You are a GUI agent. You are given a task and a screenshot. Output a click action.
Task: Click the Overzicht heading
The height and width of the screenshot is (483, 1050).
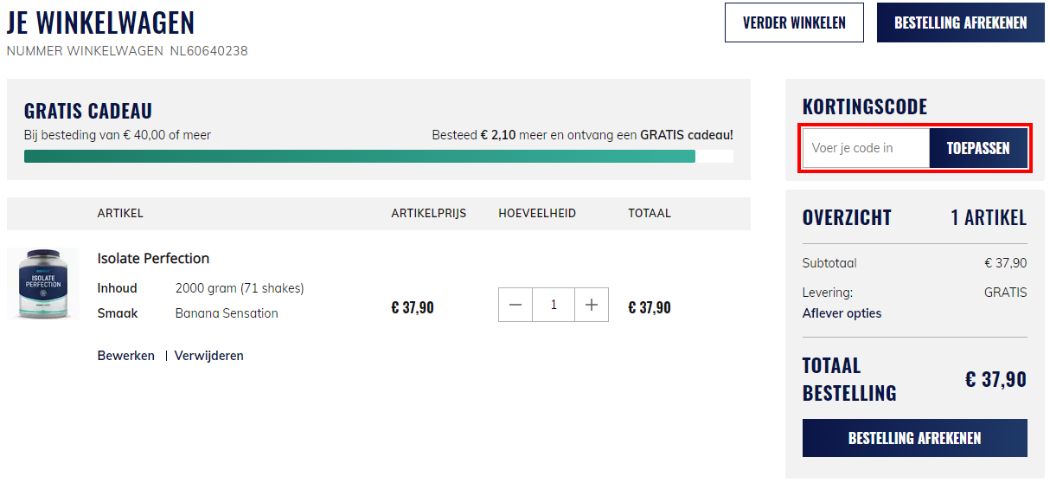coord(846,217)
